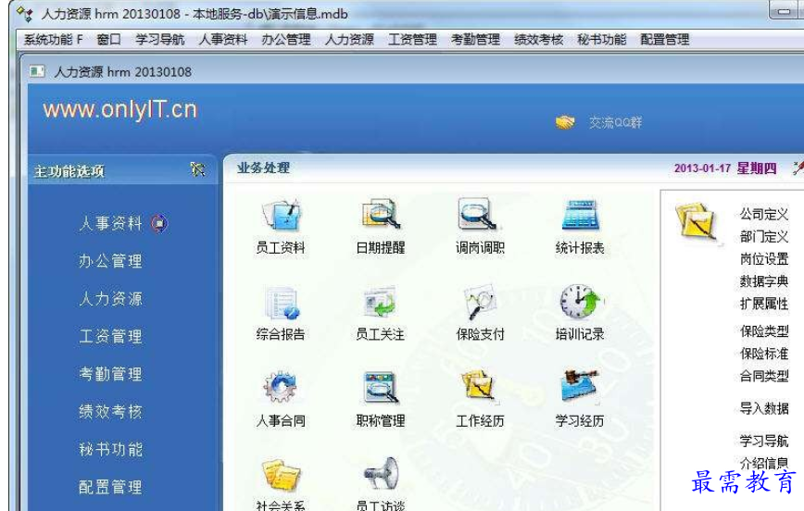Screen dimensions: 804x511
Task: Select 工资管理 in the left sidebar
Action: [110, 336]
